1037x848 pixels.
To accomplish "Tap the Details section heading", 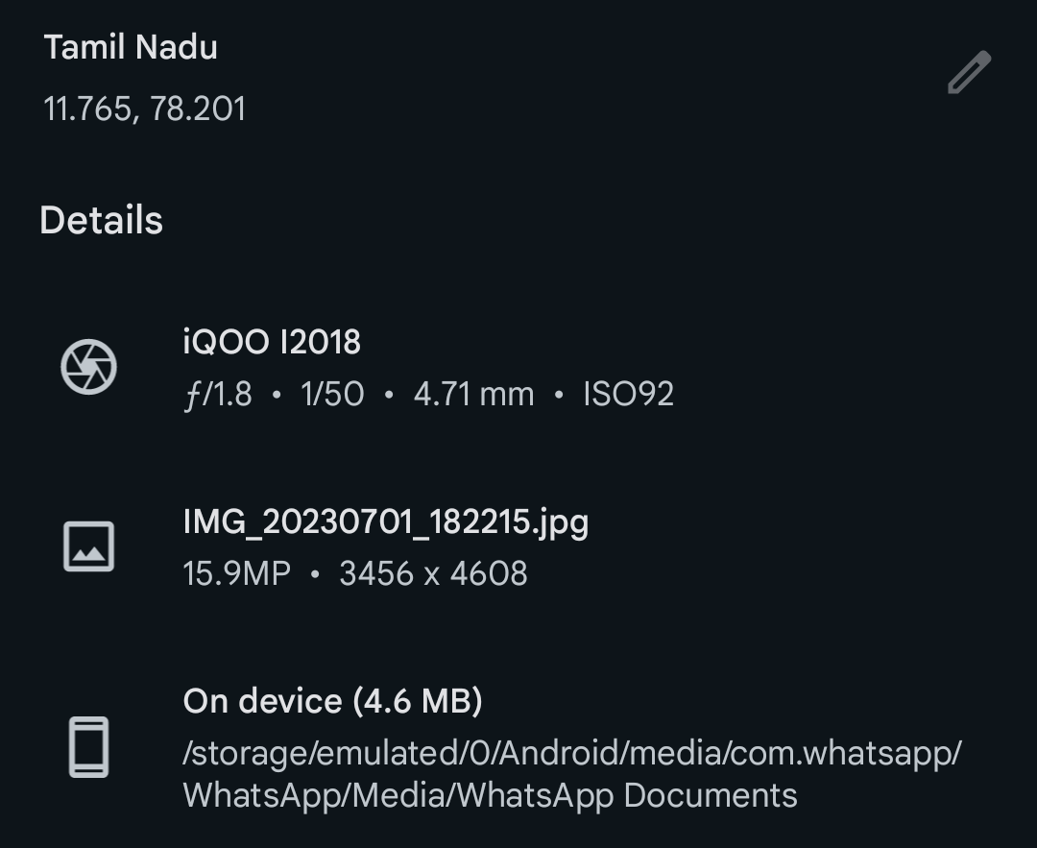I will (x=101, y=220).
